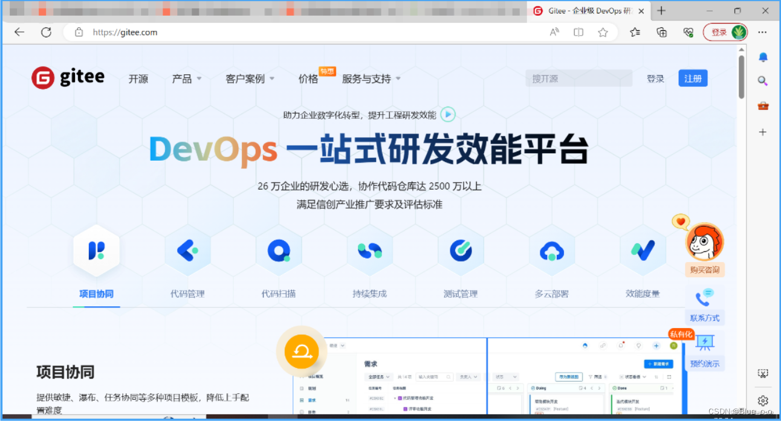This screenshot has width=781, height=421.
Task: Expand the 服务与支持 dropdown
Action: pos(367,79)
